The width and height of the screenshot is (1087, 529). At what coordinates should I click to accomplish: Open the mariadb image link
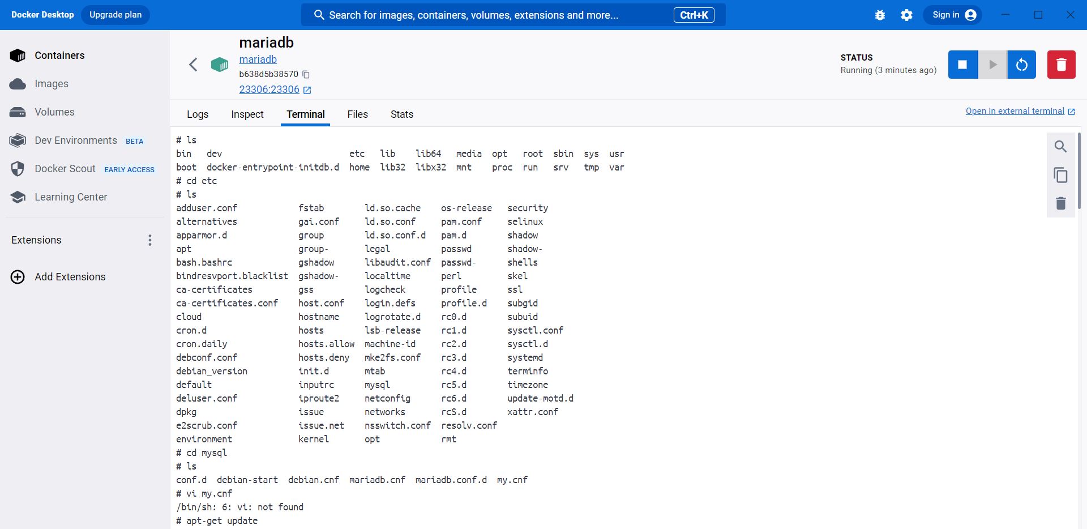(x=258, y=59)
